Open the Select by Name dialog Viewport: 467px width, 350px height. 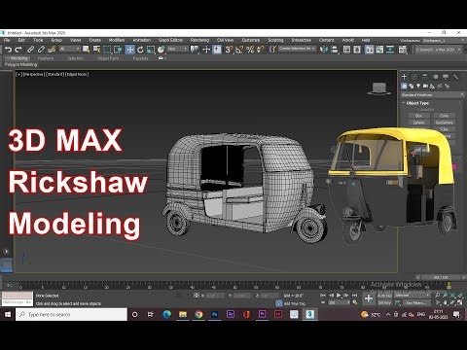pyautogui.click(x=96, y=50)
